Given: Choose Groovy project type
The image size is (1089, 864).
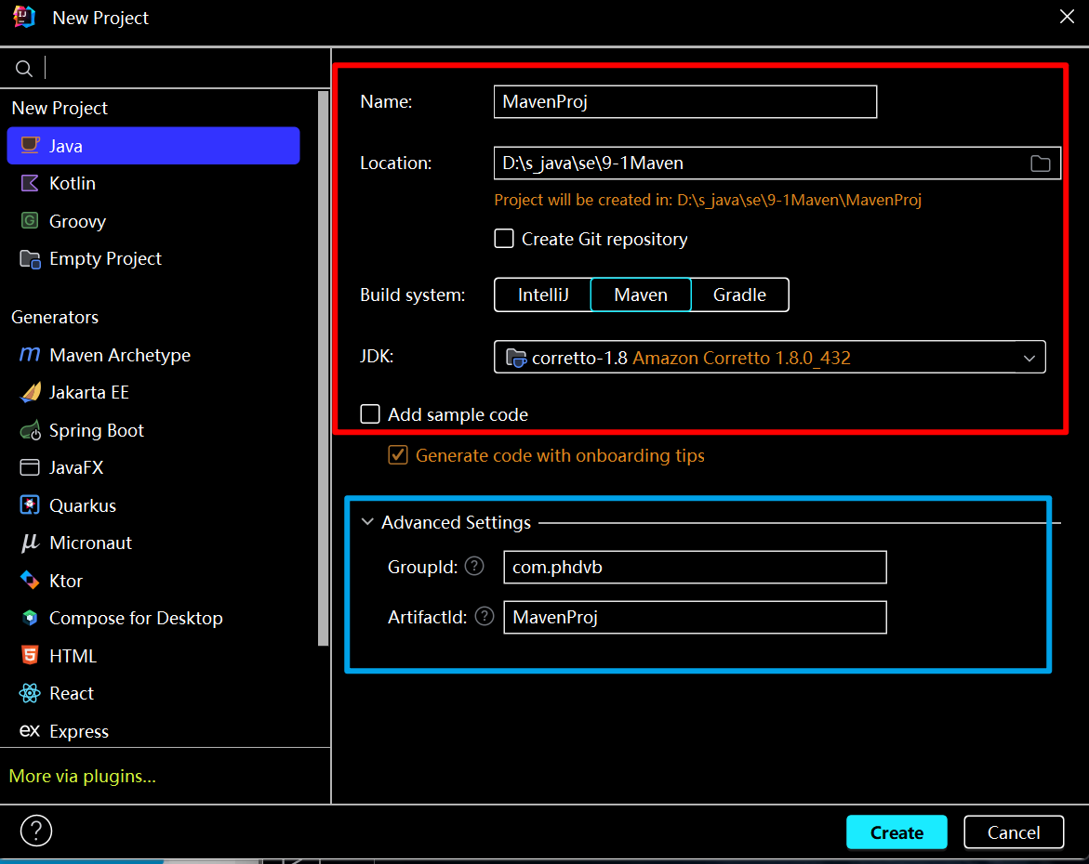Looking at the screenshot, I should (153, 221).
